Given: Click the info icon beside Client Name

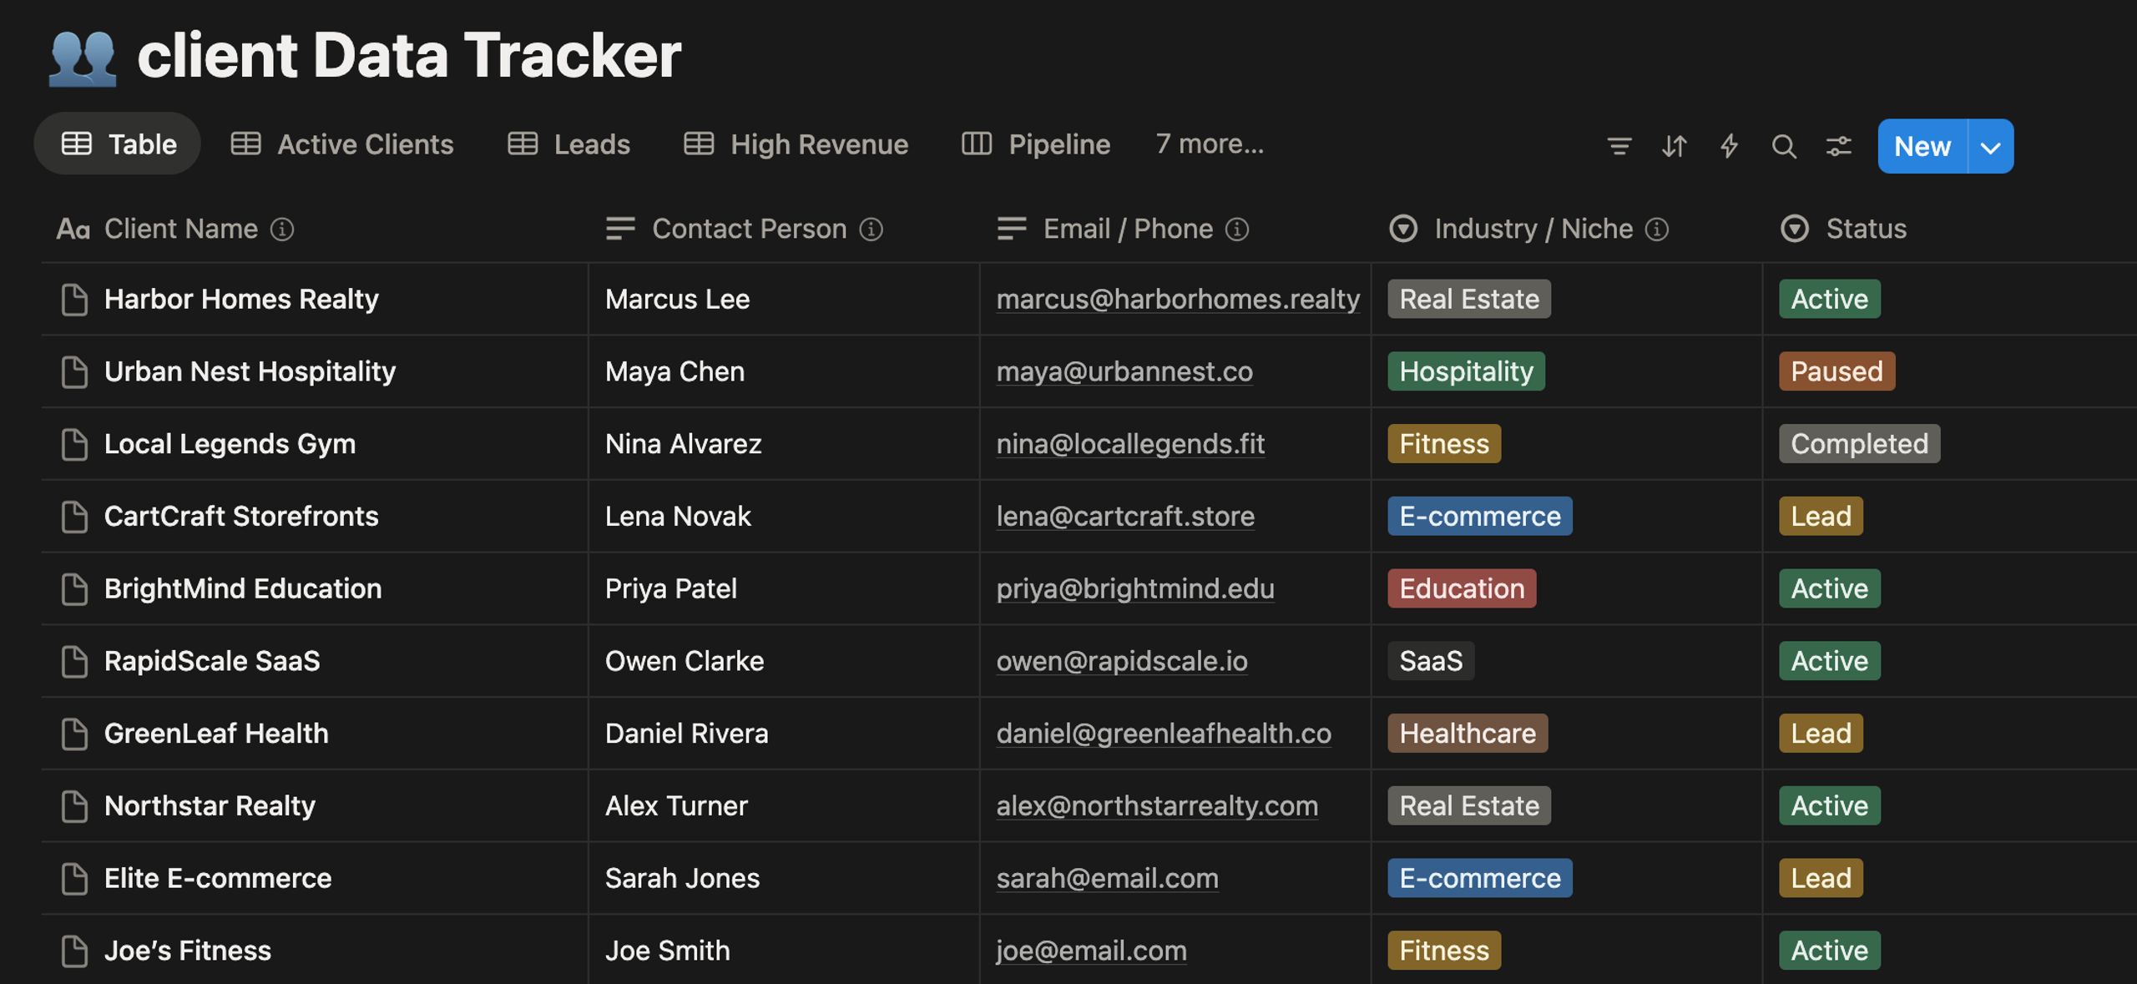Looking at the screenshot, I should pos(282,229).
